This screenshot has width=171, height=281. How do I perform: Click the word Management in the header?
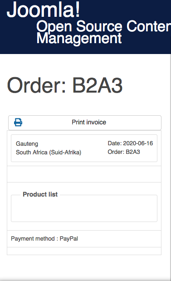(79, 38)
